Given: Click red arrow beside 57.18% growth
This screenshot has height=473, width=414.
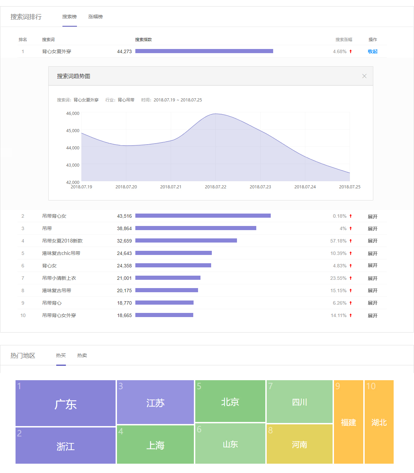Looking at the screenshot, I should [351, 241].
